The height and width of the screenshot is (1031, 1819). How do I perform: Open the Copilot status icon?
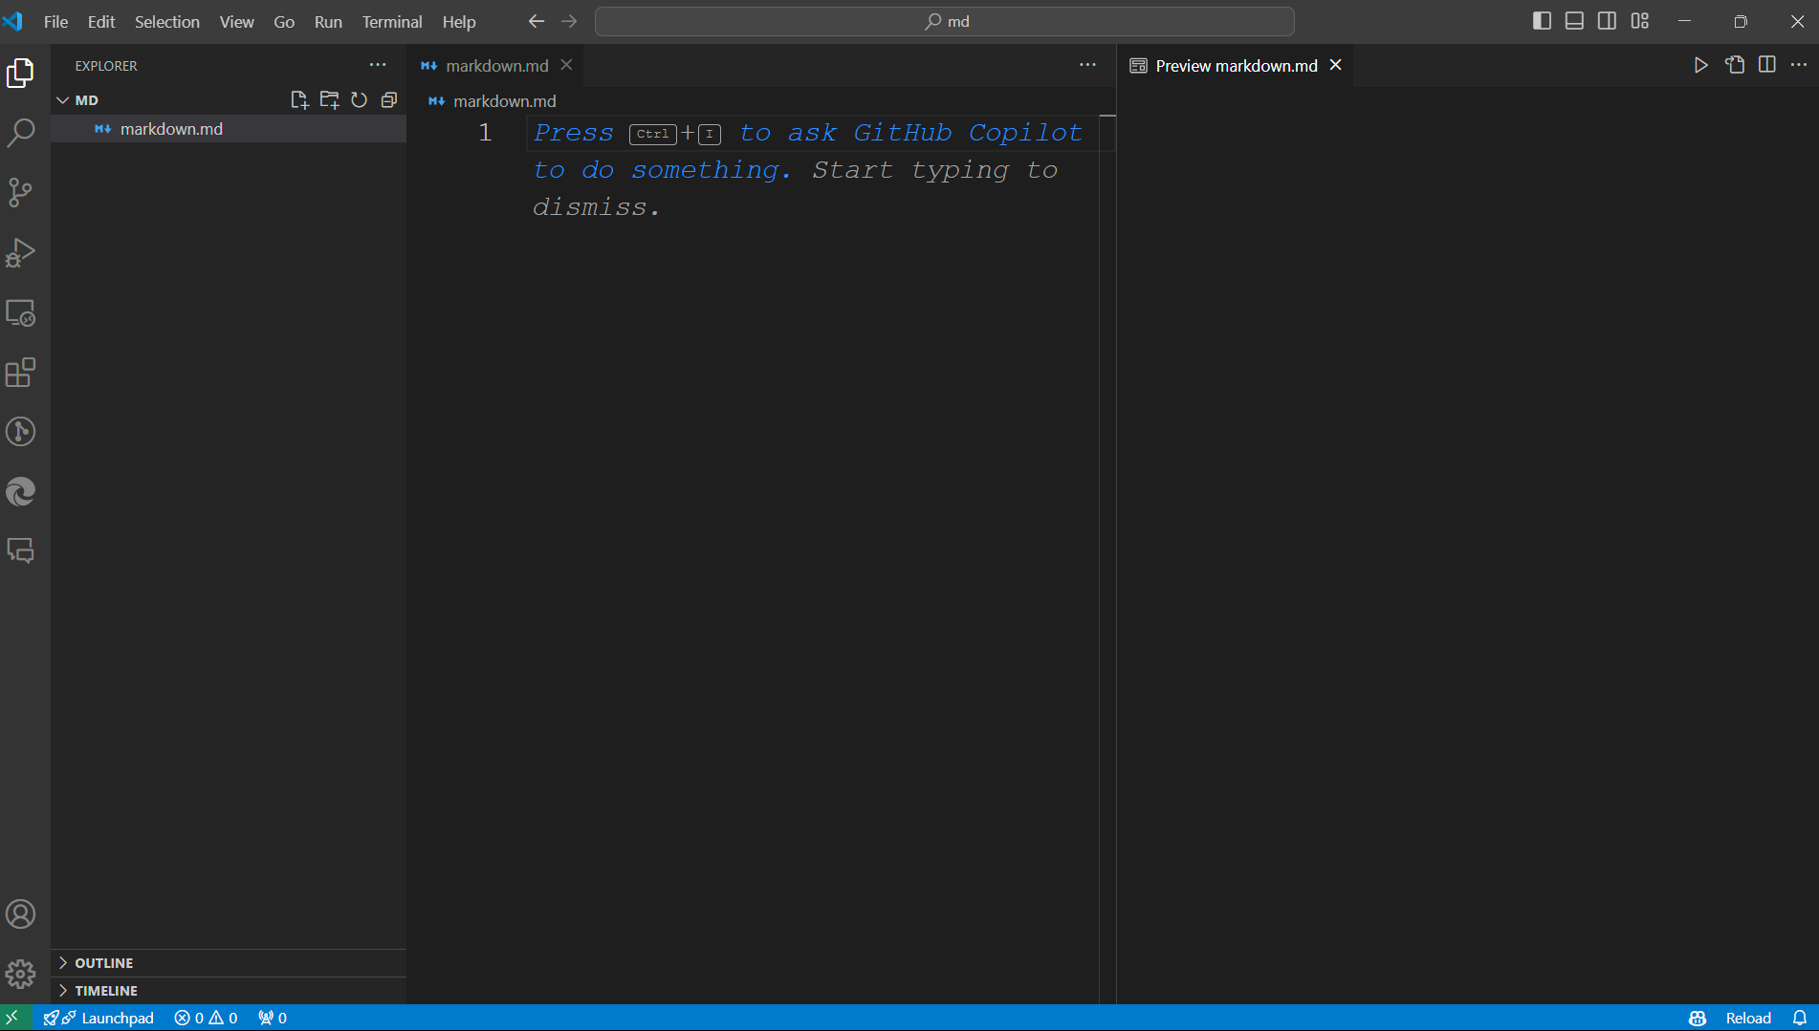point(1698,1018)
